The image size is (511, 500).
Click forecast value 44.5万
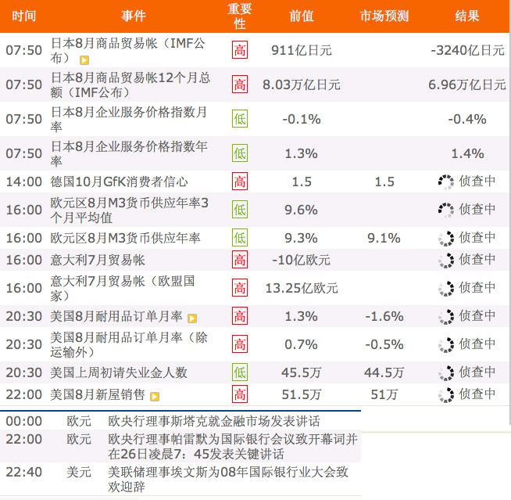[384, 372]
